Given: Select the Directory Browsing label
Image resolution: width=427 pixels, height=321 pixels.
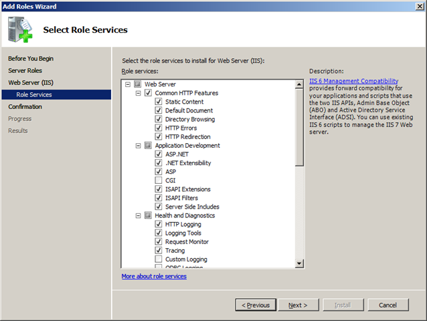Looking at the screenshot, I should 190,119.
